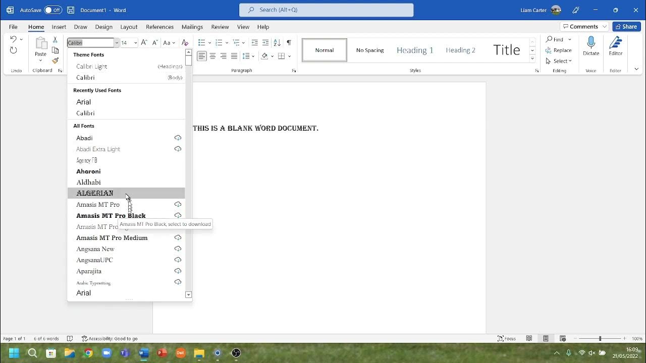
Task: Click the font list scrollbar down arrow
Action: tap(188, 295)
